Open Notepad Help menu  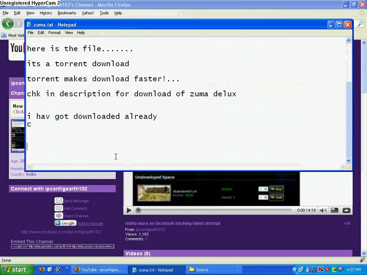pos(81,33)
